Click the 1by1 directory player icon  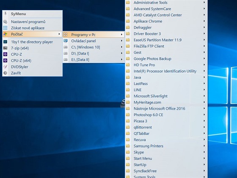[x=5, y=42]
